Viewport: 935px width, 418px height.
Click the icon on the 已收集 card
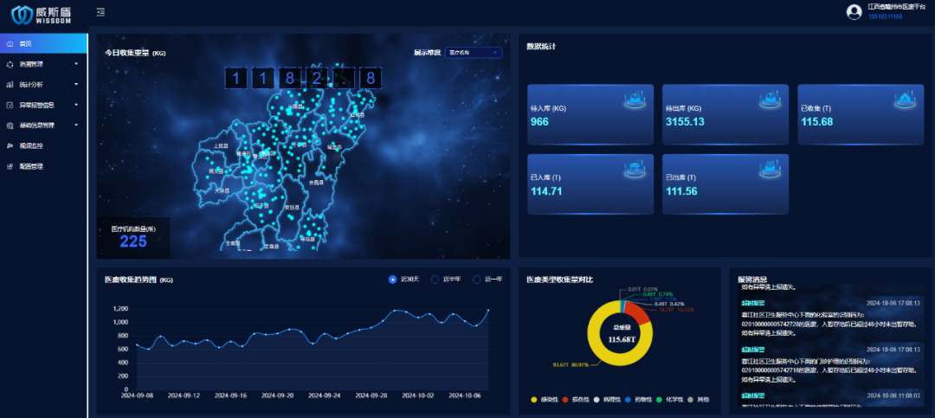906,100
